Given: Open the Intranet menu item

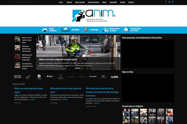Looking at the screenshot, I should (122, 2).
